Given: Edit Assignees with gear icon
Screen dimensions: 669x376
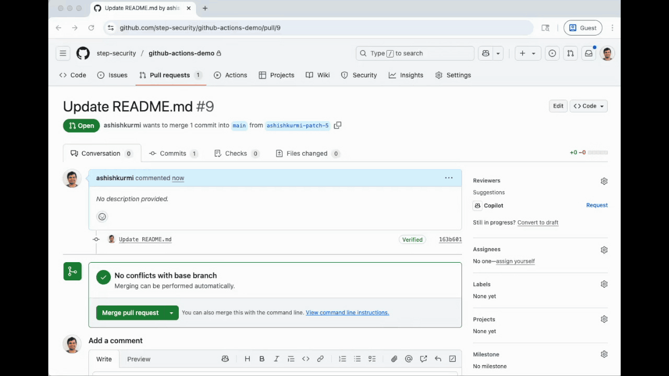Looking at the screenshot, I should (604, 250).
